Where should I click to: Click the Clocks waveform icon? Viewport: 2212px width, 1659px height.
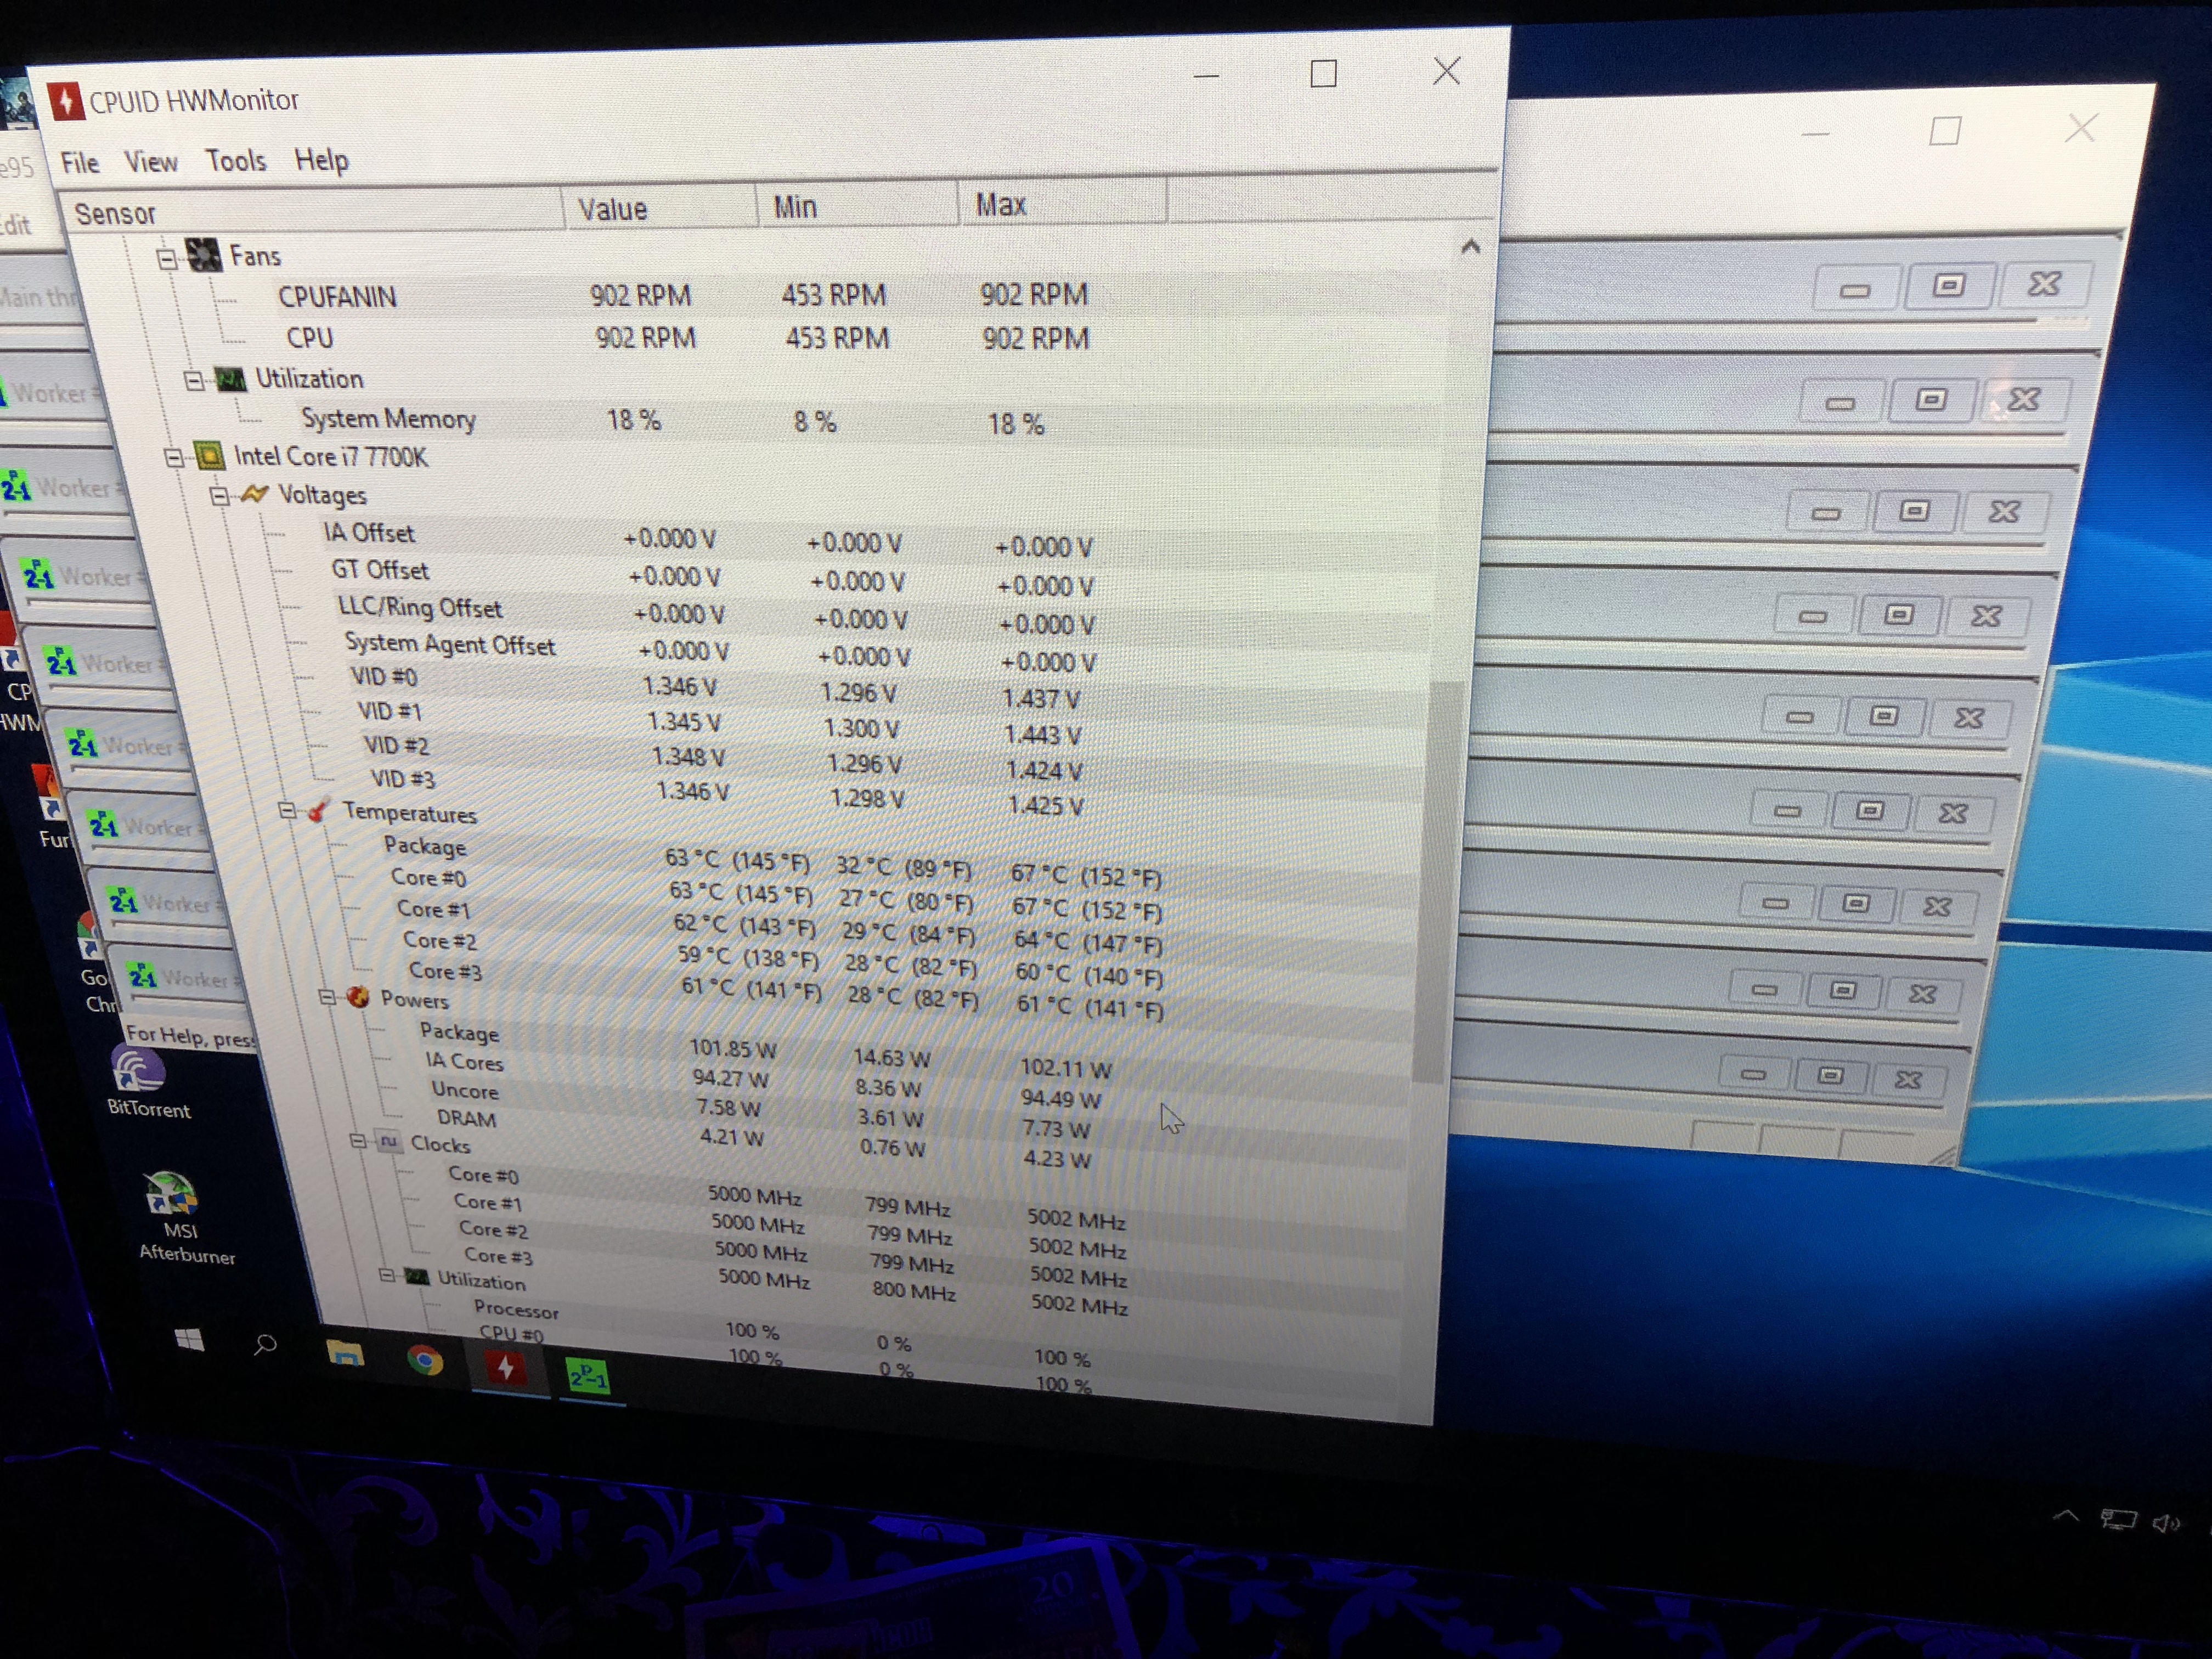tap(388, 1141)
